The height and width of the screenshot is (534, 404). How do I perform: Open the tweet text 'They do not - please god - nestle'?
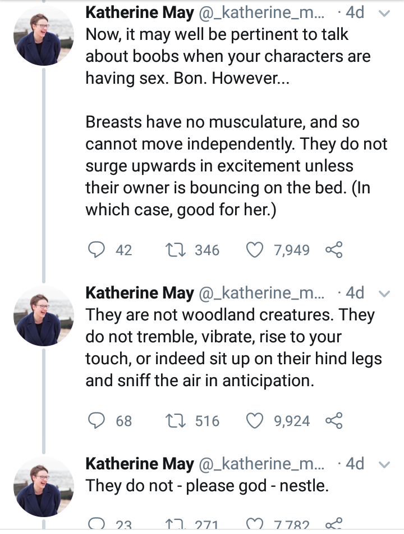(206, 486)
